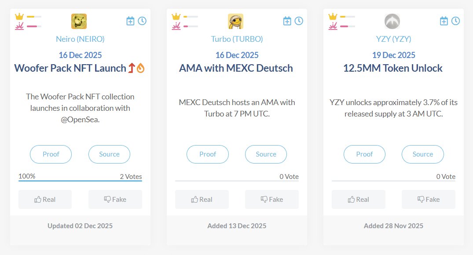Open Proof for the Woofer Pack event

tap(51, 154)
